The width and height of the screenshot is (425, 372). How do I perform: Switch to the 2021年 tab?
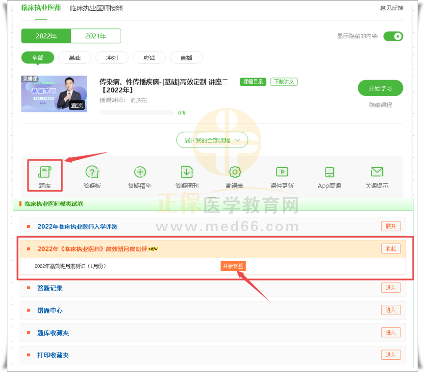pos(96,36)
